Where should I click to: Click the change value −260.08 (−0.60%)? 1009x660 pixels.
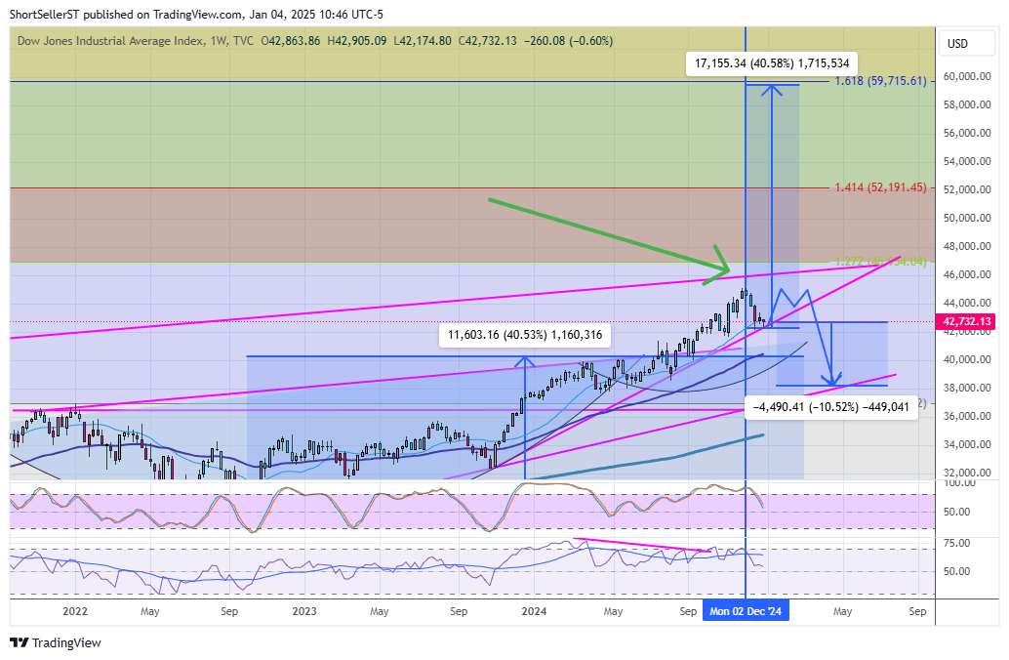[x=568, y=41]
